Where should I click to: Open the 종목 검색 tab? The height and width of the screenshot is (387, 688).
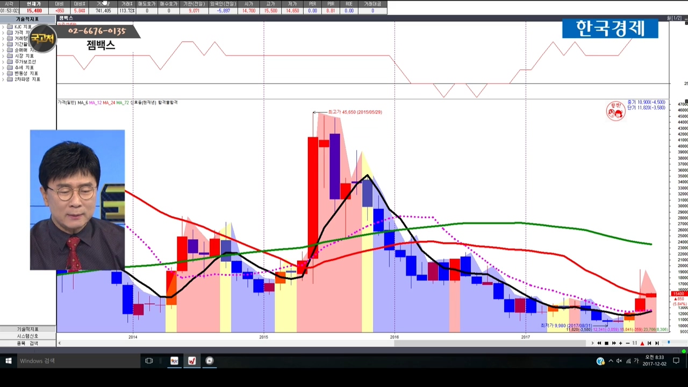(27, 343)
